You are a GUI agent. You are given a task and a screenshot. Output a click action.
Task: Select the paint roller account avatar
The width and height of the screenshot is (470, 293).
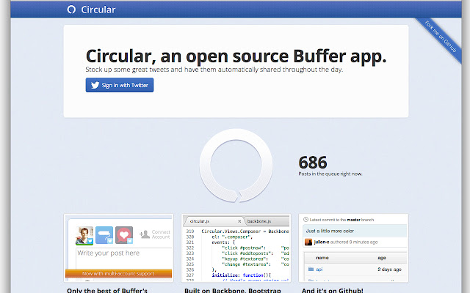click(104, 235)
